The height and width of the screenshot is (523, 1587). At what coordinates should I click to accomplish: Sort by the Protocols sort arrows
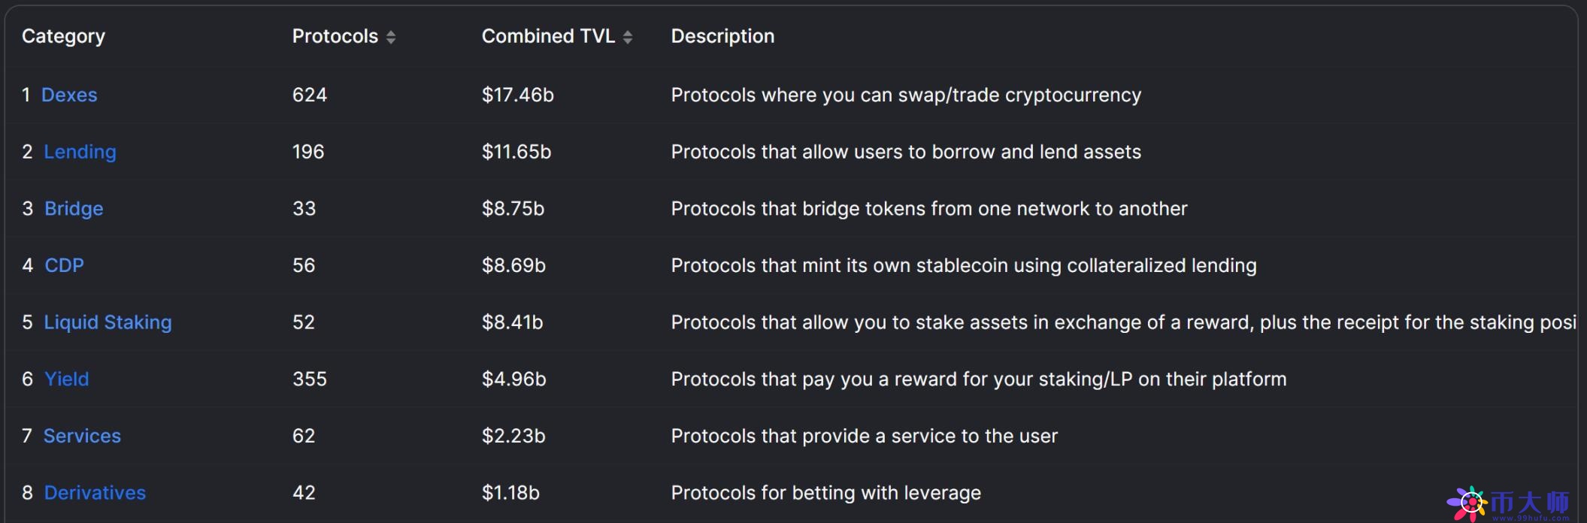pyautogui.click(x=391, y=37)
